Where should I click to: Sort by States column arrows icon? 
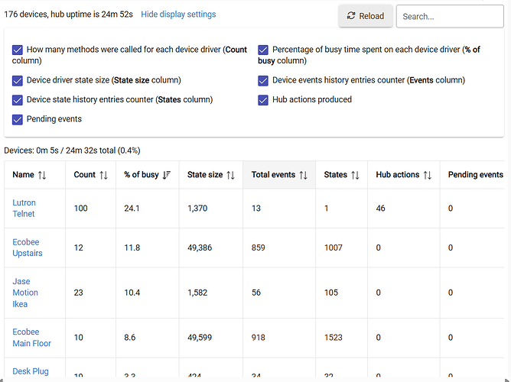(355, 175)
